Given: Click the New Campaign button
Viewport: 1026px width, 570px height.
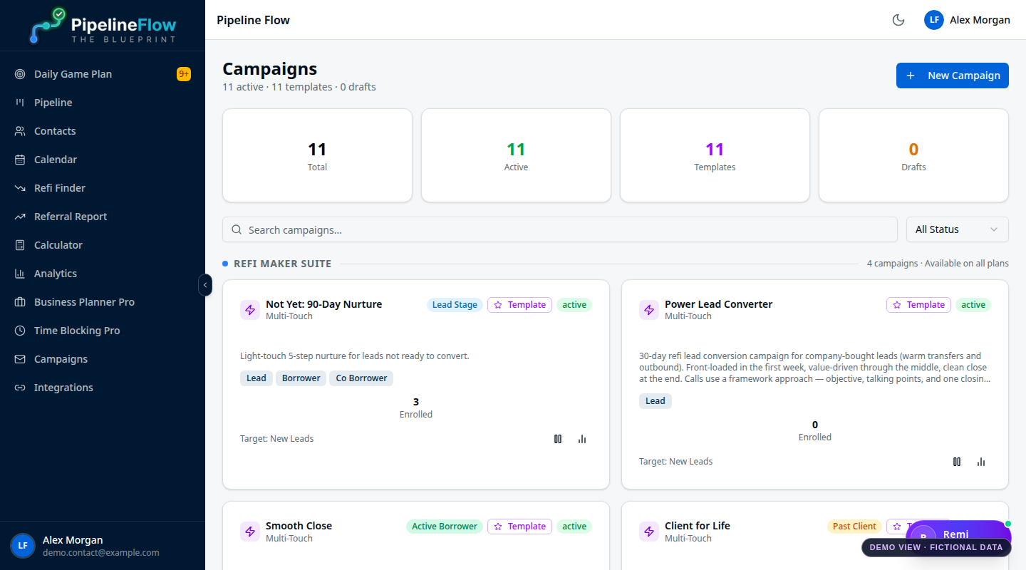Looking at the screenshot, I should [x=952, y=76].
